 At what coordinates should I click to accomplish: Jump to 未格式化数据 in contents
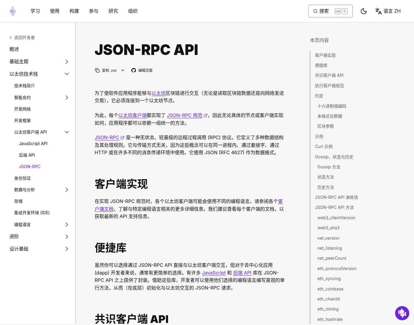click(330, 116)
